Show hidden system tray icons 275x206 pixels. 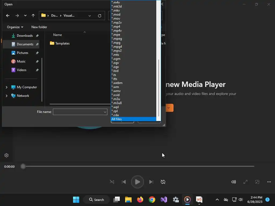[x=217, y=200]
